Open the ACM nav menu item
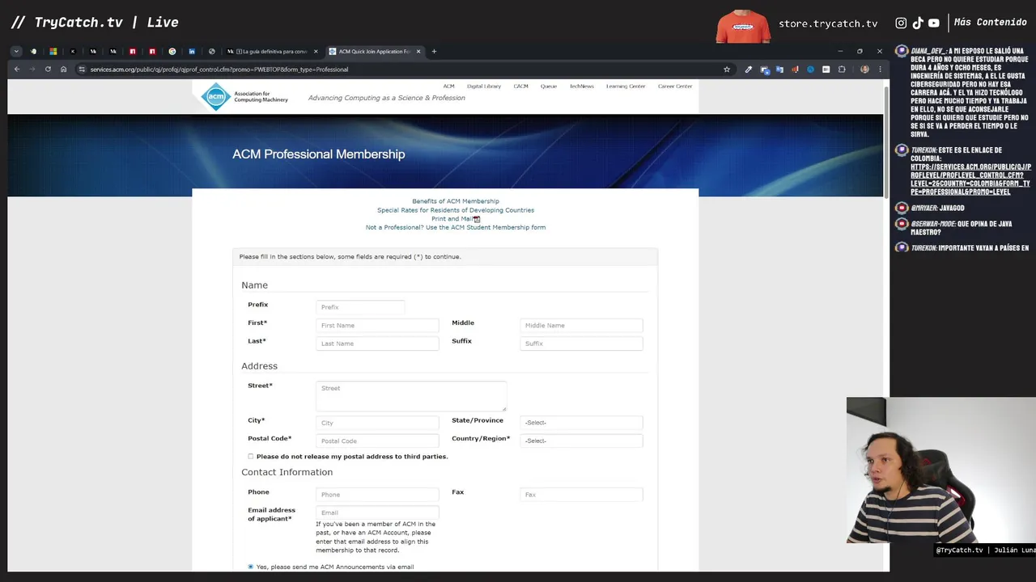The width and height of the screenshot is (1036, 582). pos(448,86)
